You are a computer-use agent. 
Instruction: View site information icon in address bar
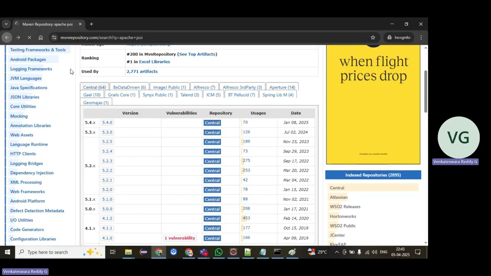54,38
